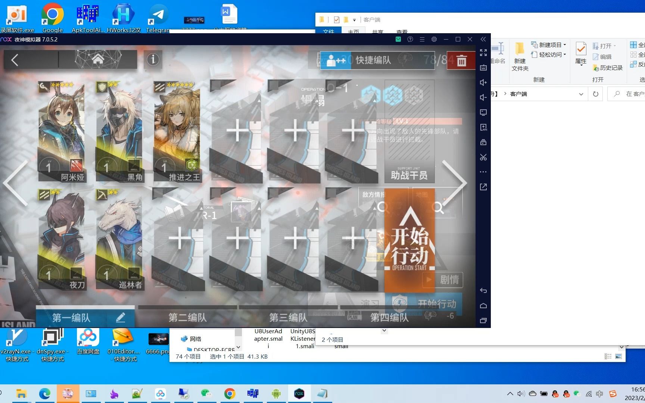Screen dimensions: 645x403
Task: Open Nox recent apps button
Action: [483, 320]
